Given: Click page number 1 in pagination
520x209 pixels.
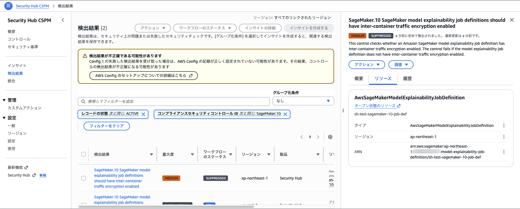Looking at the screenshot, I should pos(310,137).
